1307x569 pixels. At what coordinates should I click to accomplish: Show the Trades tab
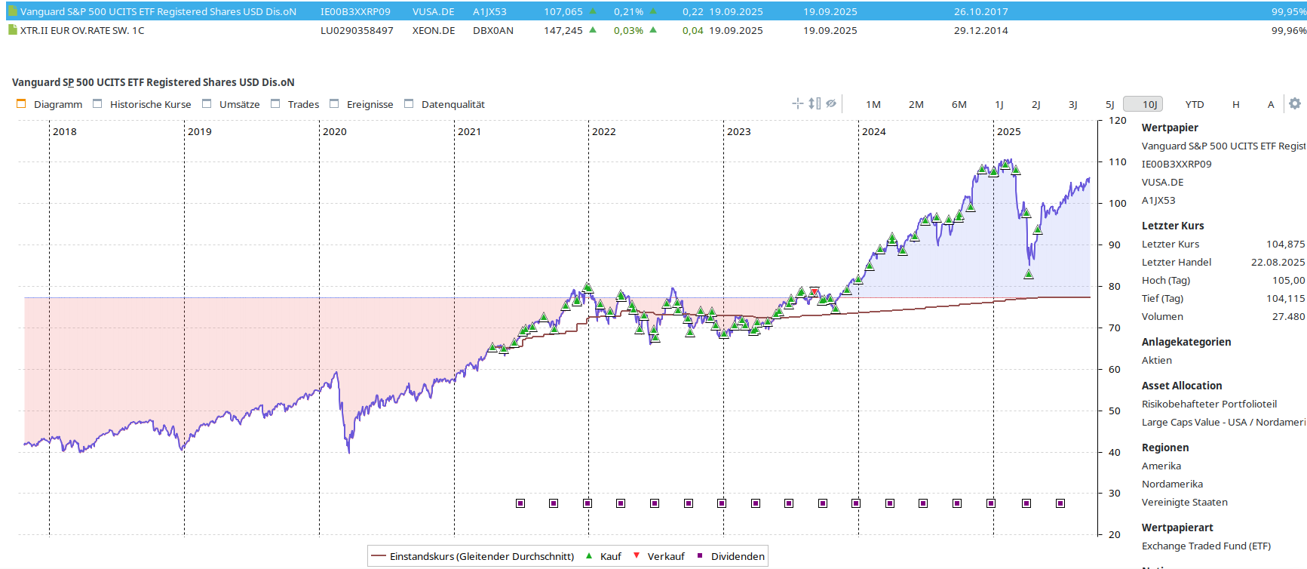coord(303,104)
